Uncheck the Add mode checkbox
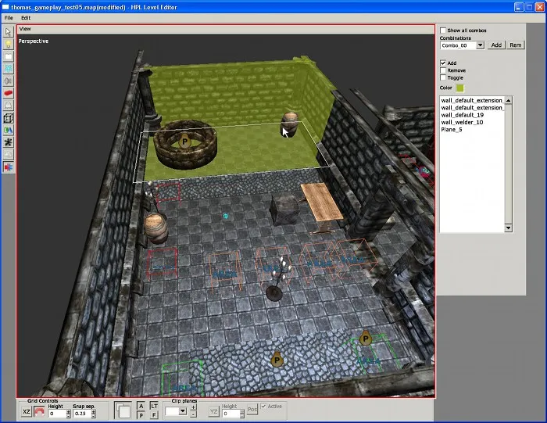Image resolution: width=547 pixels, height=423 pixels. click(x=443, y=63)
